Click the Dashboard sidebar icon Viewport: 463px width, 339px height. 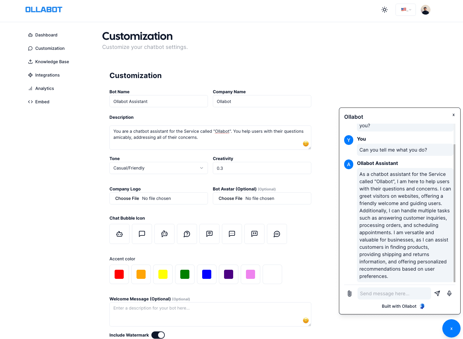[x=30, y=35]
